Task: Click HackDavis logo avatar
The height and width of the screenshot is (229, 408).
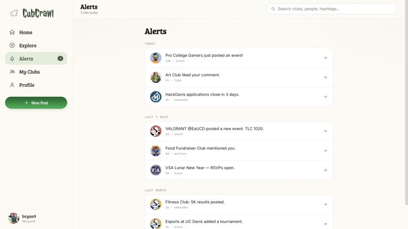Action: pos(155,97)
